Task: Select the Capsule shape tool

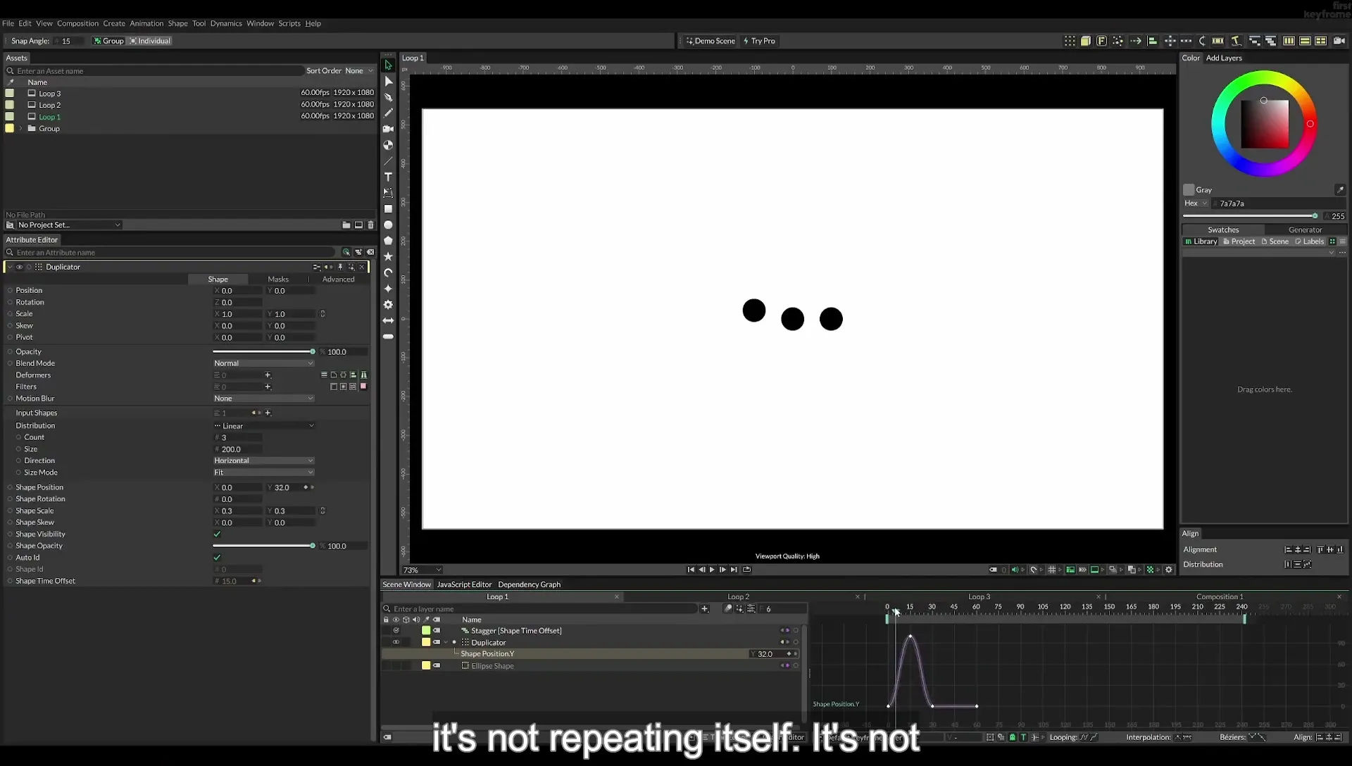Action: tap(388, 337)
